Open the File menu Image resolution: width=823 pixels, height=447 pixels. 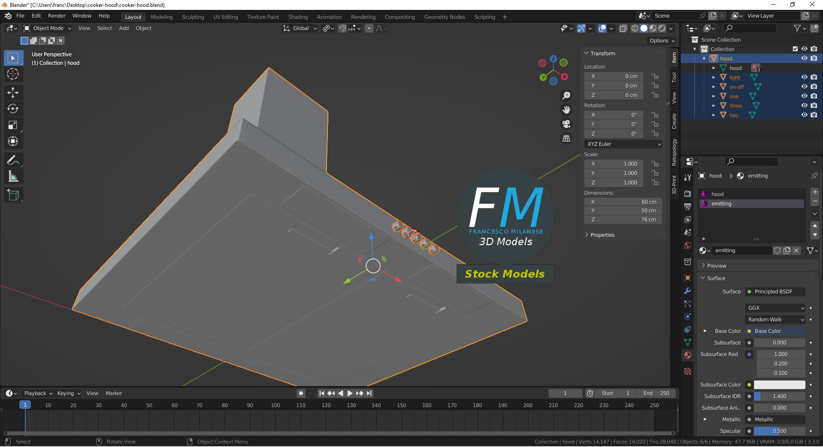(x=20, y=16)
